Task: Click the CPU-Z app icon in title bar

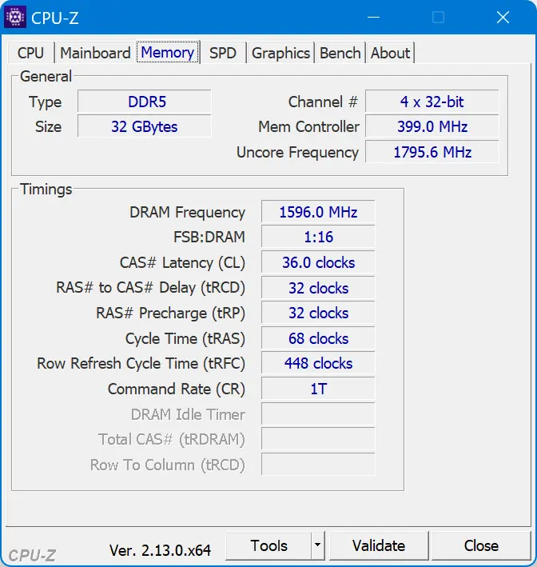Action: pyautogui.click(x=15, y=17)
